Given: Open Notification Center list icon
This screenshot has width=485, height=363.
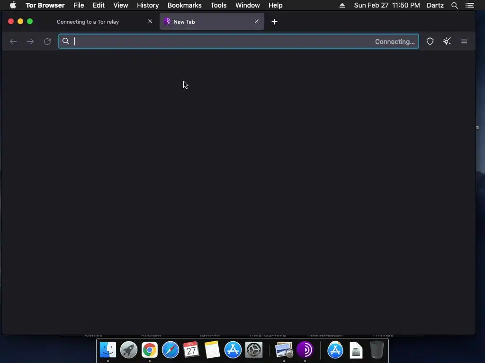Looking at the screenshot, I should 470,5.
